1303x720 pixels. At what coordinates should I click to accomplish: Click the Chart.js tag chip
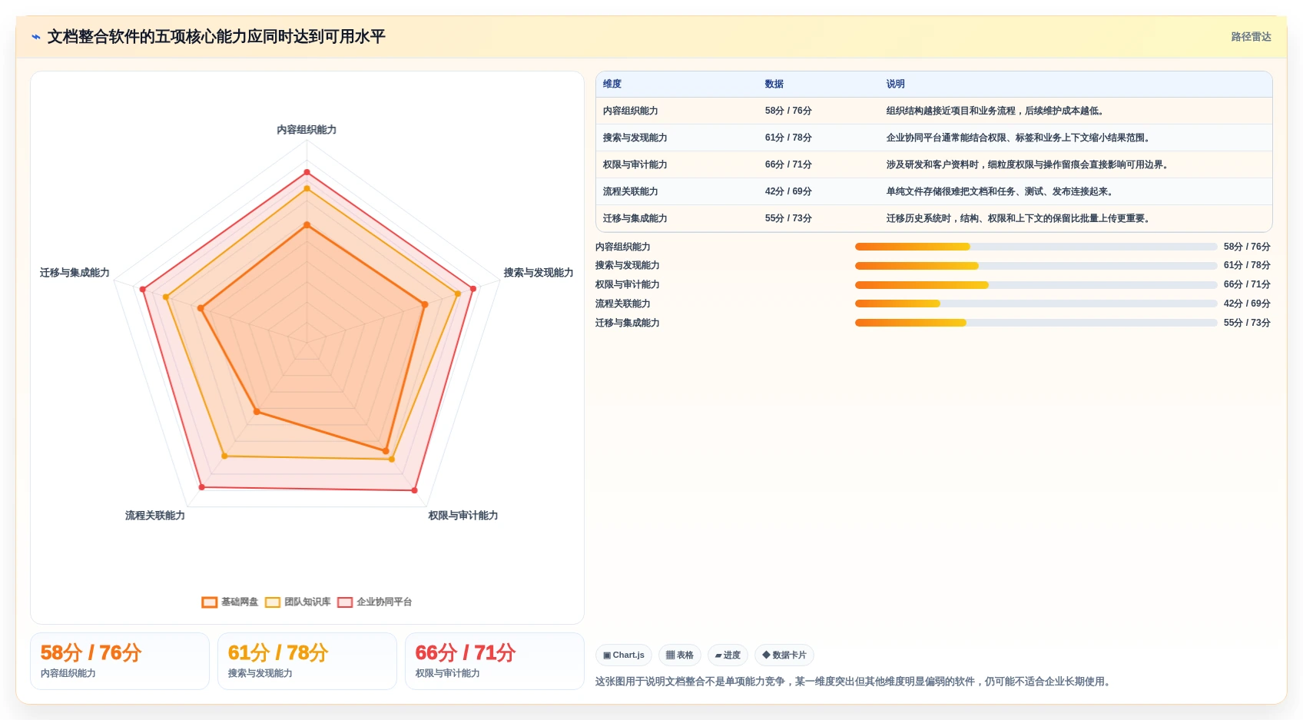coord(624,655)
